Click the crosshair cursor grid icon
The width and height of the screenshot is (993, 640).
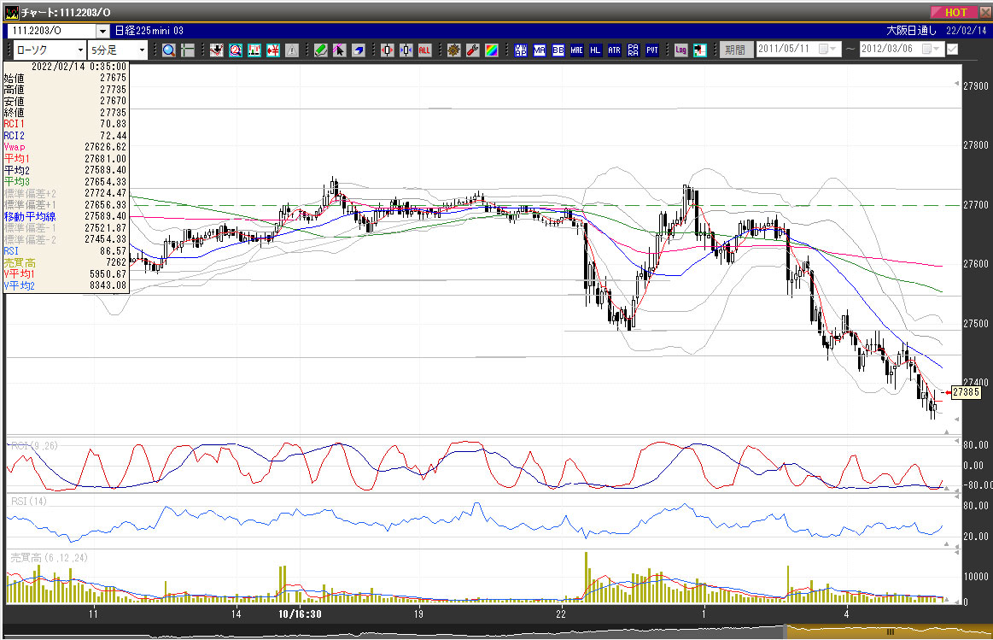click(188, 50)
